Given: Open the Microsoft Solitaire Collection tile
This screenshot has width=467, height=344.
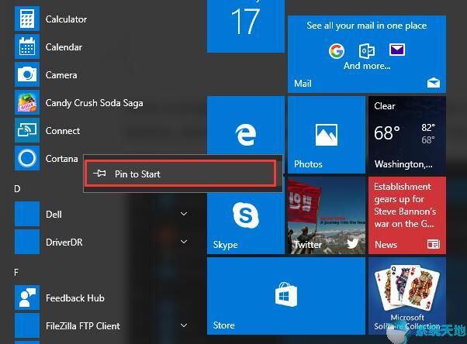Looking at the screenshot, I should (407, 296).
